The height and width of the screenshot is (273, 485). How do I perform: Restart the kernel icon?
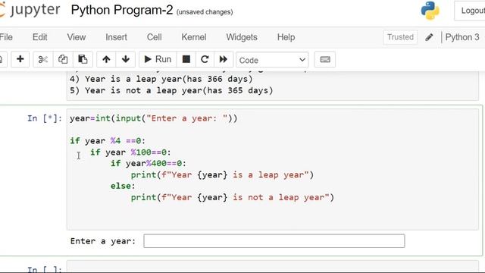click(x=205, y=59)
